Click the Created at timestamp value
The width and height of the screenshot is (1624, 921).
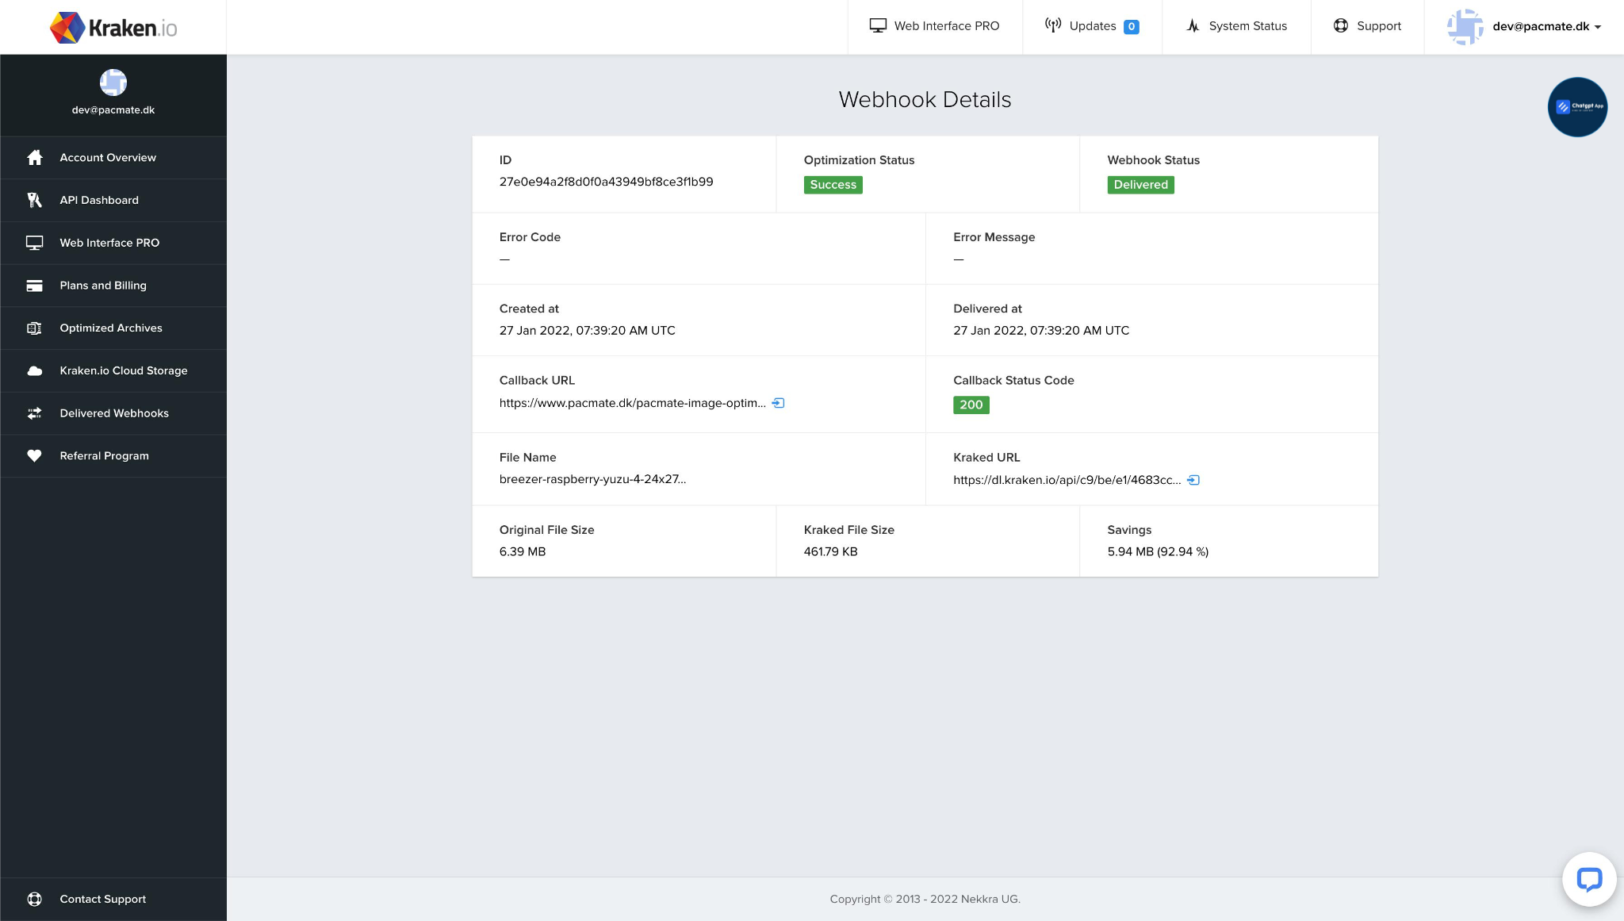click(x=587, y=330)
